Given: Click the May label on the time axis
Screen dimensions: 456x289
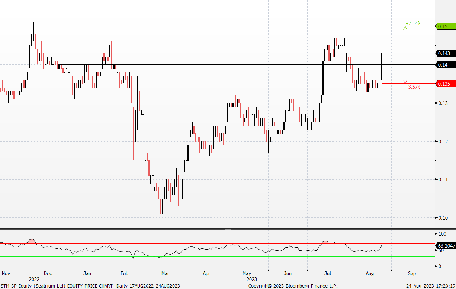Looking at the screenshot, I should point(247,273).
